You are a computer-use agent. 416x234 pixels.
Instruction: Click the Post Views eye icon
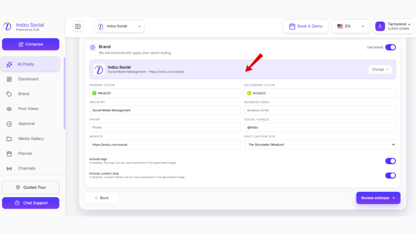click(x=9, y=109)
